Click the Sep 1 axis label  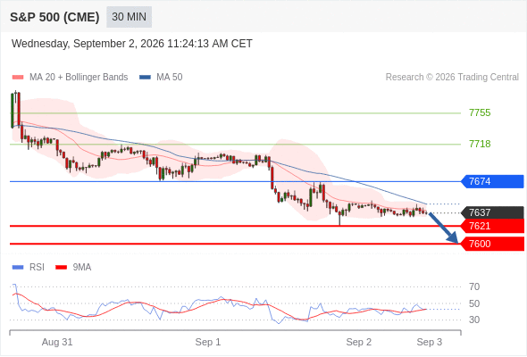click(x=208, y=342)
